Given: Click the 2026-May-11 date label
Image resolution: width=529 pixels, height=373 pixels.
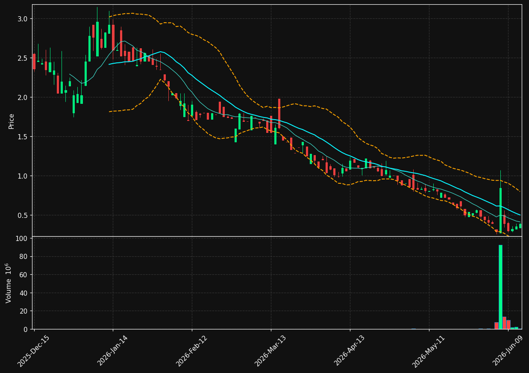Looking at the screenshot, I should [x=429, y=351].
